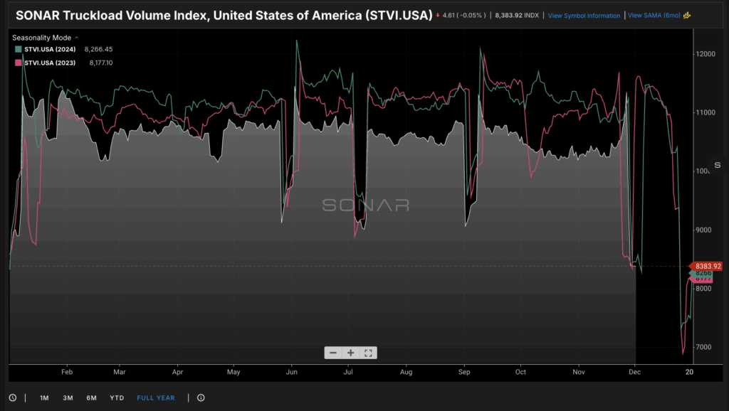Select the FULL YEAR range
This screenshot has height=411, width=729.
coord(156,397)
